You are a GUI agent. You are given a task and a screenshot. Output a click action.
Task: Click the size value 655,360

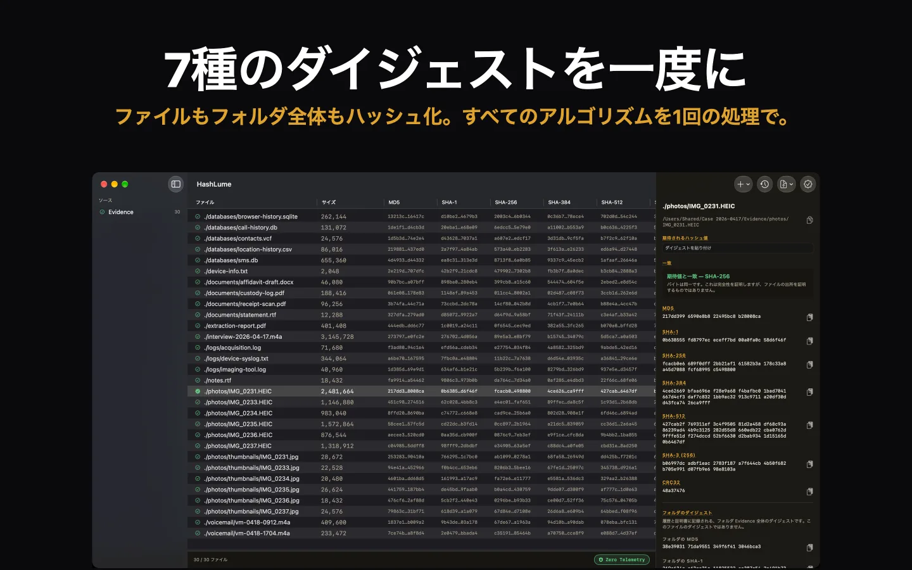(334, 260)
